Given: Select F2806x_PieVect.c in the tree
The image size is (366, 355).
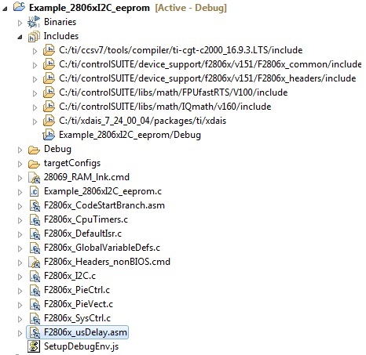Looking at the screenshot, I should 79,304.
